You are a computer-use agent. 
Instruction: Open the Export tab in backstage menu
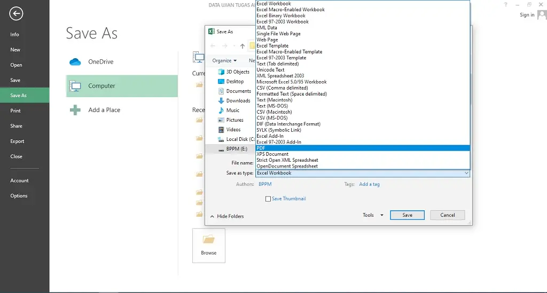(x=25, y=141)
